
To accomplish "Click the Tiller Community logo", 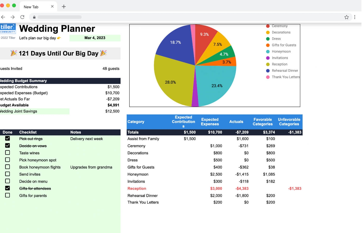I will [x=8, y=28].
